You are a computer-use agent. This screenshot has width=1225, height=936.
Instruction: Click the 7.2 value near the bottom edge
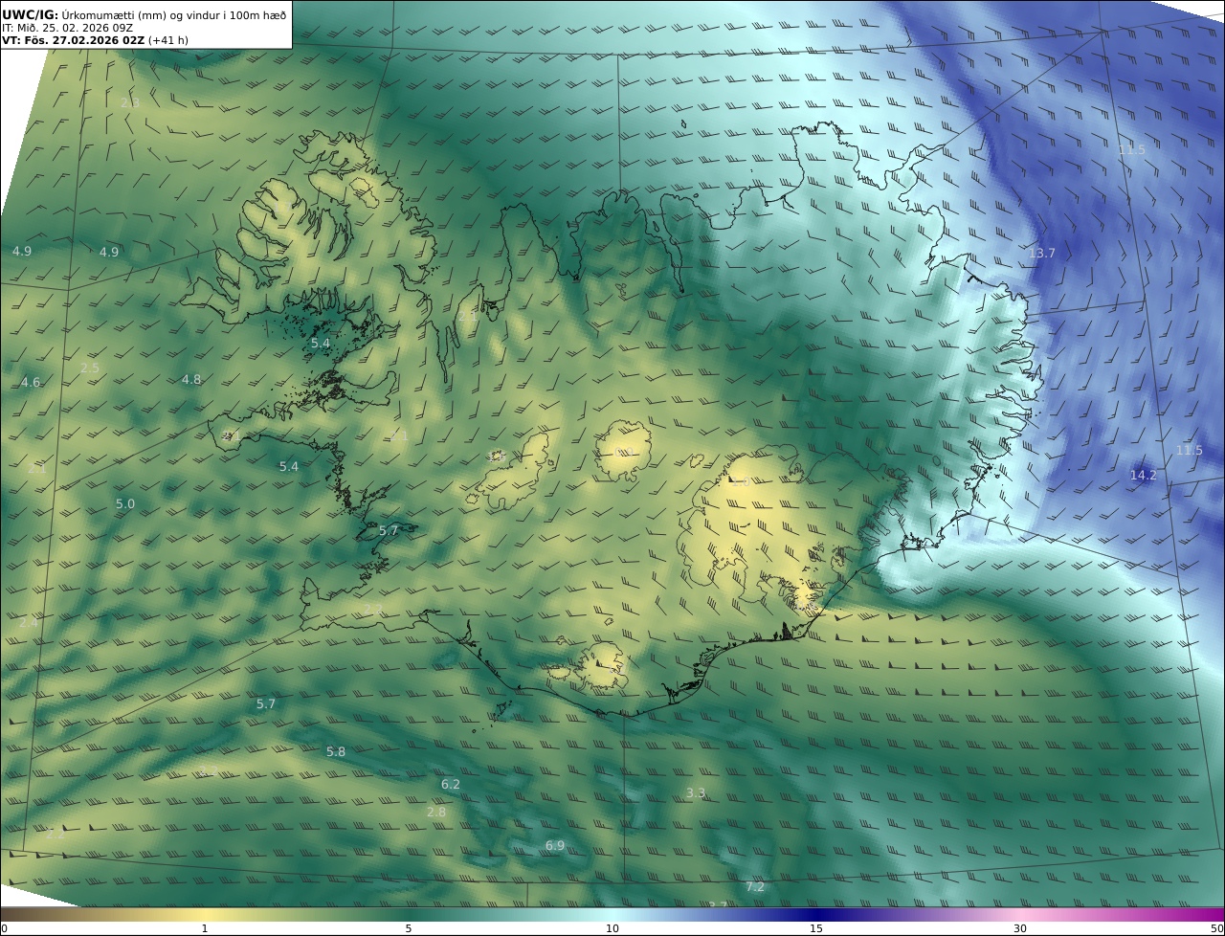point(755,887)
